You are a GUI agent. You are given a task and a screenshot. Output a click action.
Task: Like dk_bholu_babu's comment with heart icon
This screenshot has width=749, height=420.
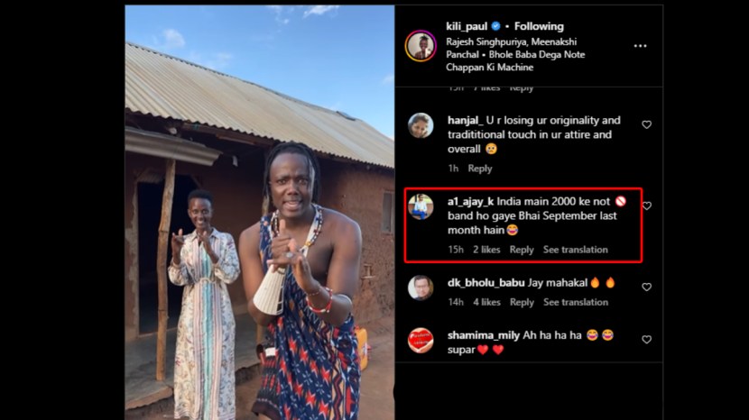pos(646,287)
